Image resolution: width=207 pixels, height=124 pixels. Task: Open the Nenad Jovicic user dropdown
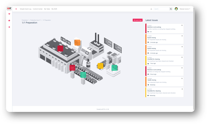(x=185, y=9)
